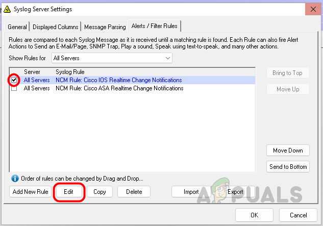Click the Syslog Server Settings title icon
Image resolution: width=323 pixels, height=226 pixels.
[7, 9]
